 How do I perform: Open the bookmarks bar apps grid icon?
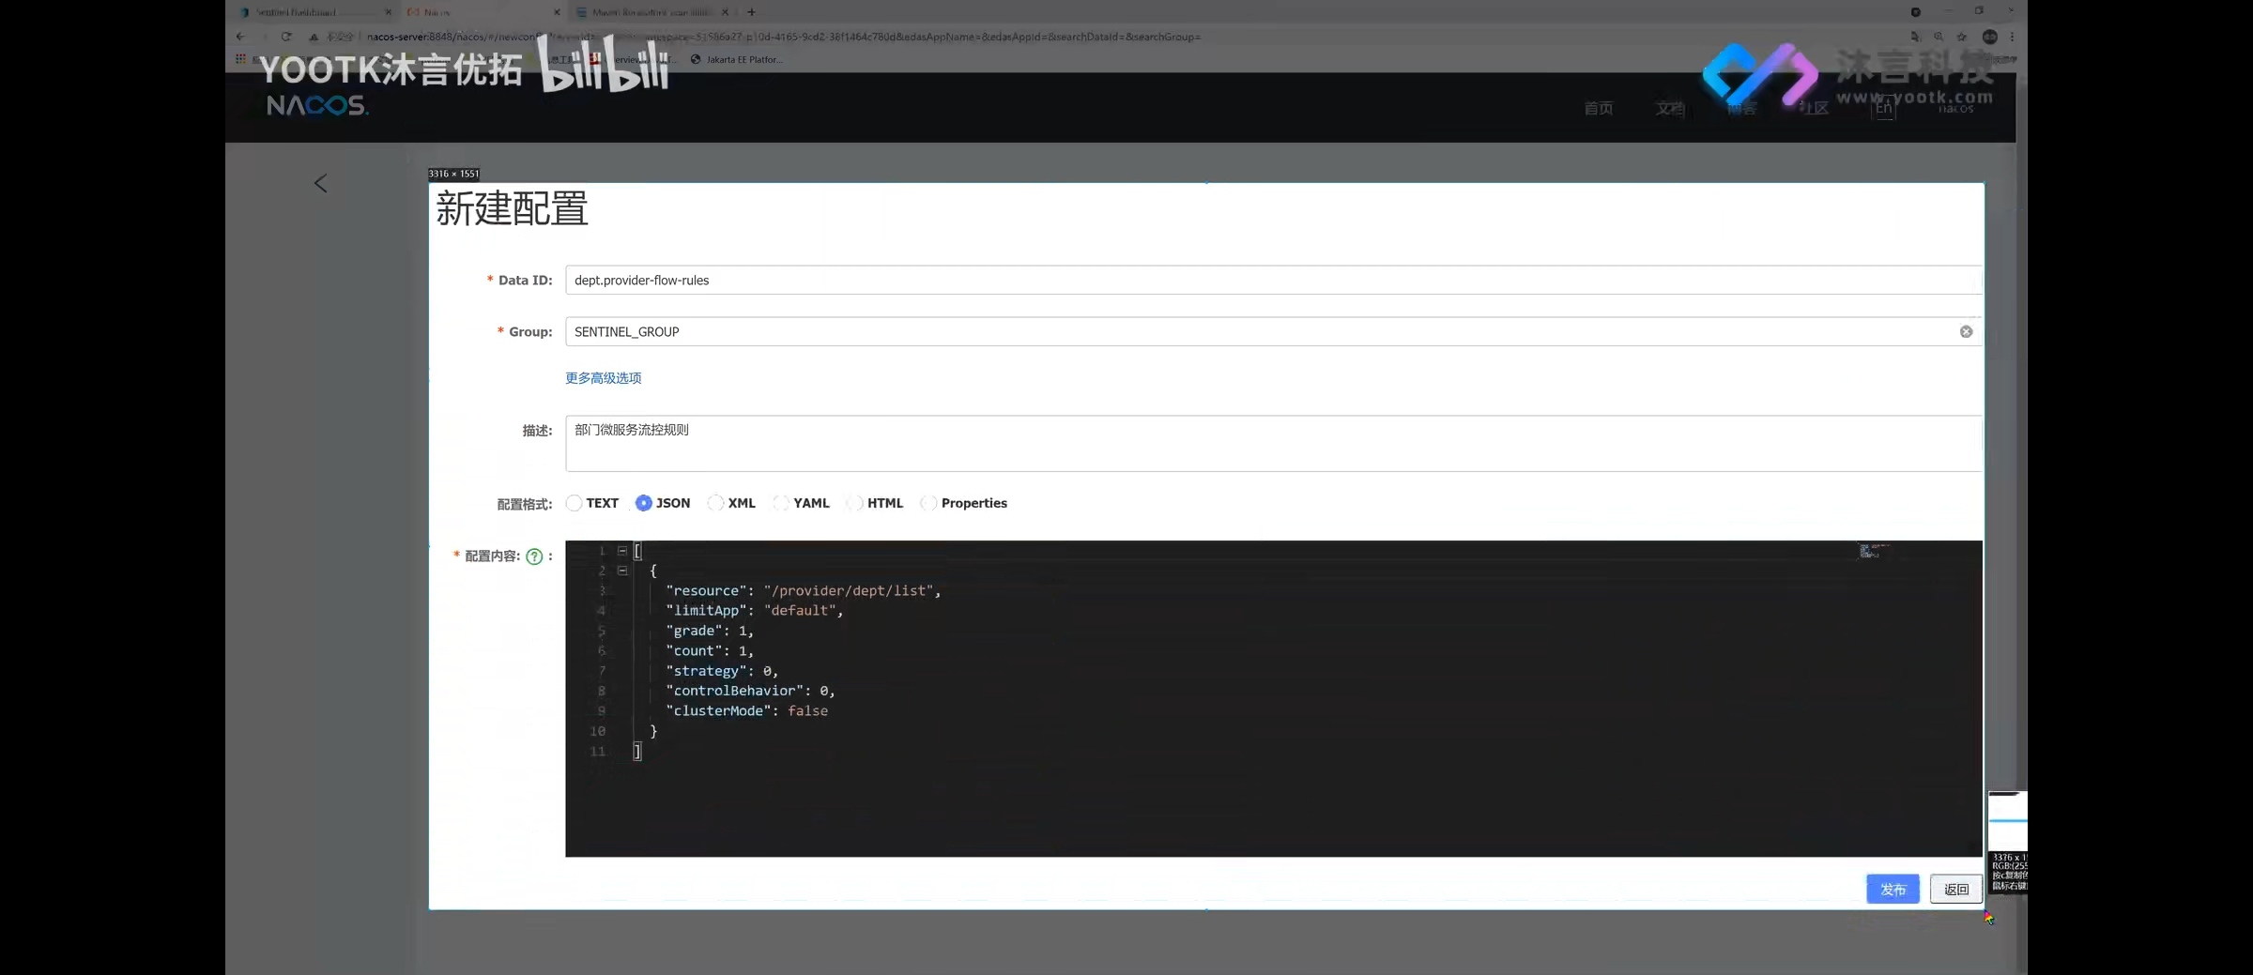(x=240, y=58)
